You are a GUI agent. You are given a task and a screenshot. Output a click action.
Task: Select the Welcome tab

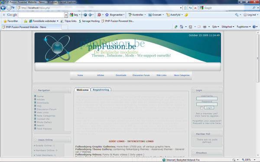coord(82,90)
